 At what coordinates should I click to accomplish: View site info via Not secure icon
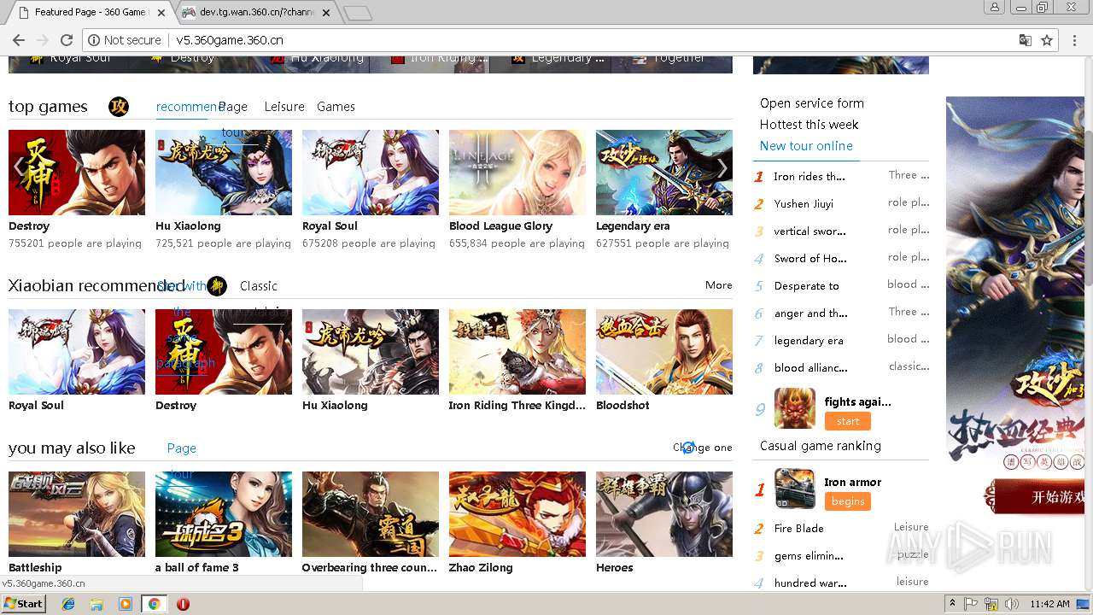click(125, 40)
